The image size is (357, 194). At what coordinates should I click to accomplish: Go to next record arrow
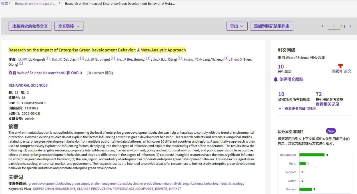tap(350, 26)
